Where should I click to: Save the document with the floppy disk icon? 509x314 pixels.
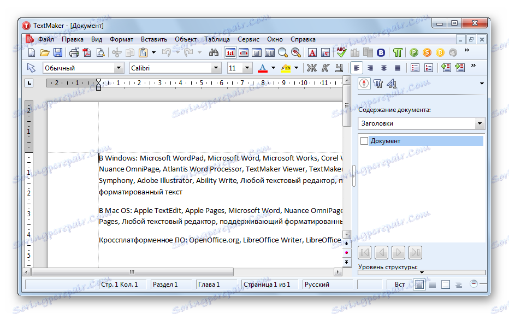click(58, 52)
